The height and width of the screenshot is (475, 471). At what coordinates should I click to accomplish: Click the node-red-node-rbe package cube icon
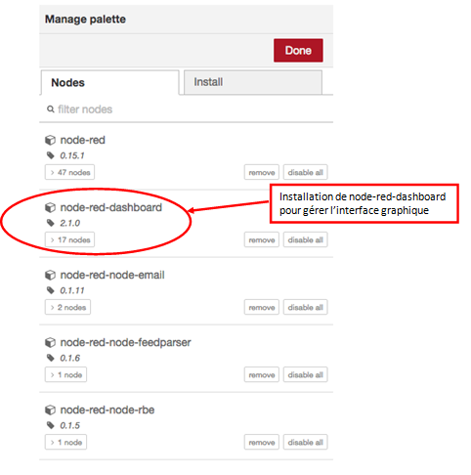(x=50, y=410)
